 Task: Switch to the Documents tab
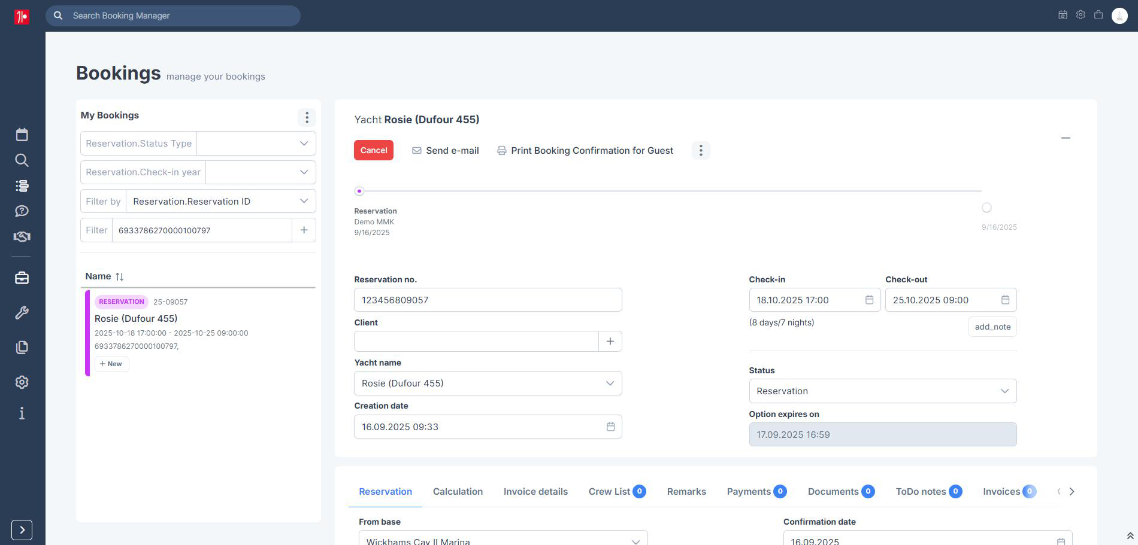[x=841, y=491]
